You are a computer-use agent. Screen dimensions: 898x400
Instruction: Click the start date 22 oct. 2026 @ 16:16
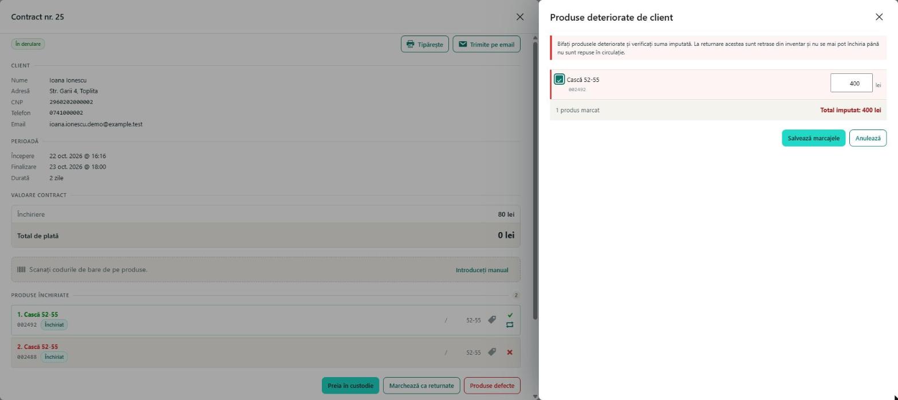(77, 156)
